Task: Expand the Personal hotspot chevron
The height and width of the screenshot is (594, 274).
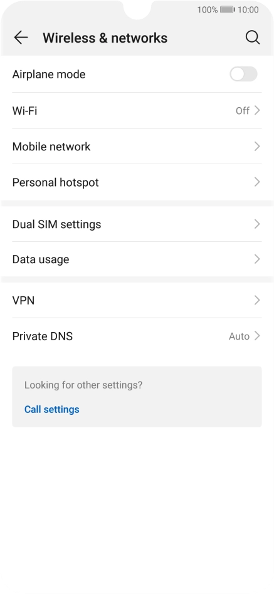Action: [257, 182]
